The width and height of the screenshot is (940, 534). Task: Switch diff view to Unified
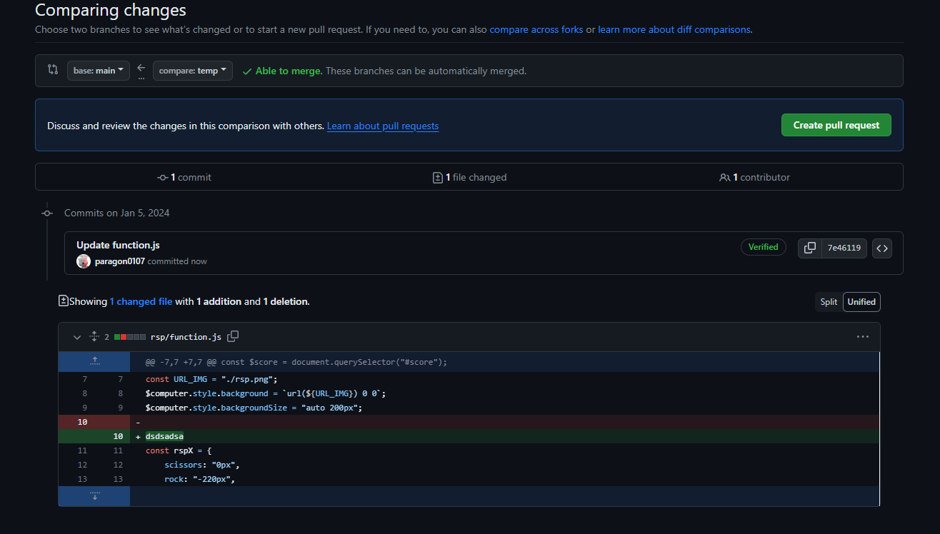click(861, 302)
